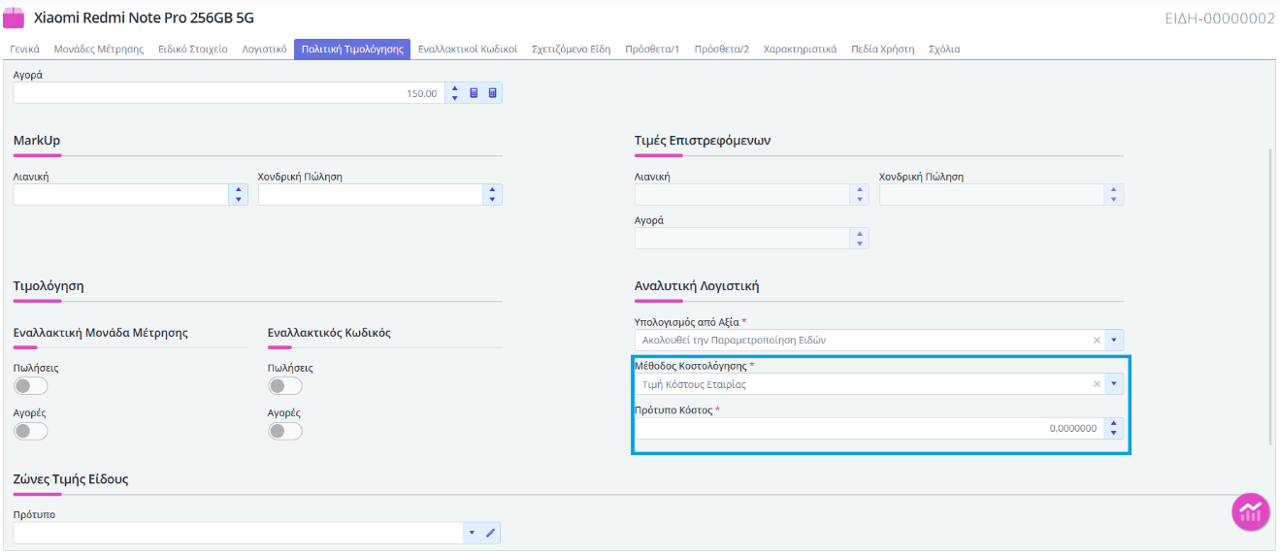Switch to the Σχόλια tab
The width and height of the screenshot is (1280, 555).
click(x=944, y=49)
